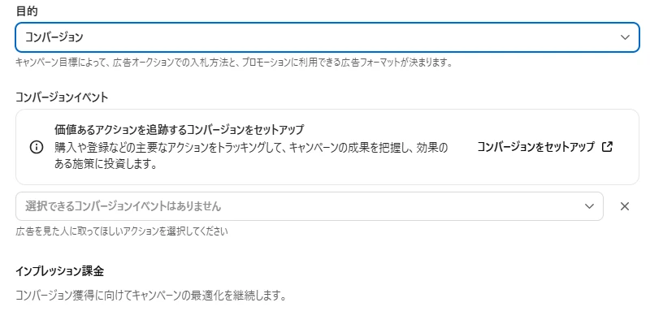The image size is (650, 311).
Task: Click the コンバージョンイベント section label
Action: click(62, 97)
